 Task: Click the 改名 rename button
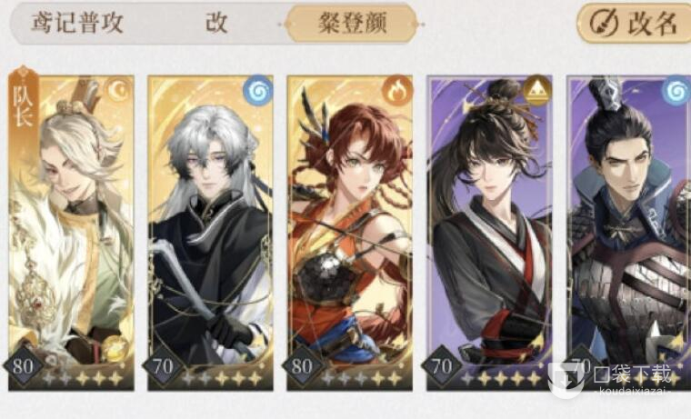pos(635,24)
